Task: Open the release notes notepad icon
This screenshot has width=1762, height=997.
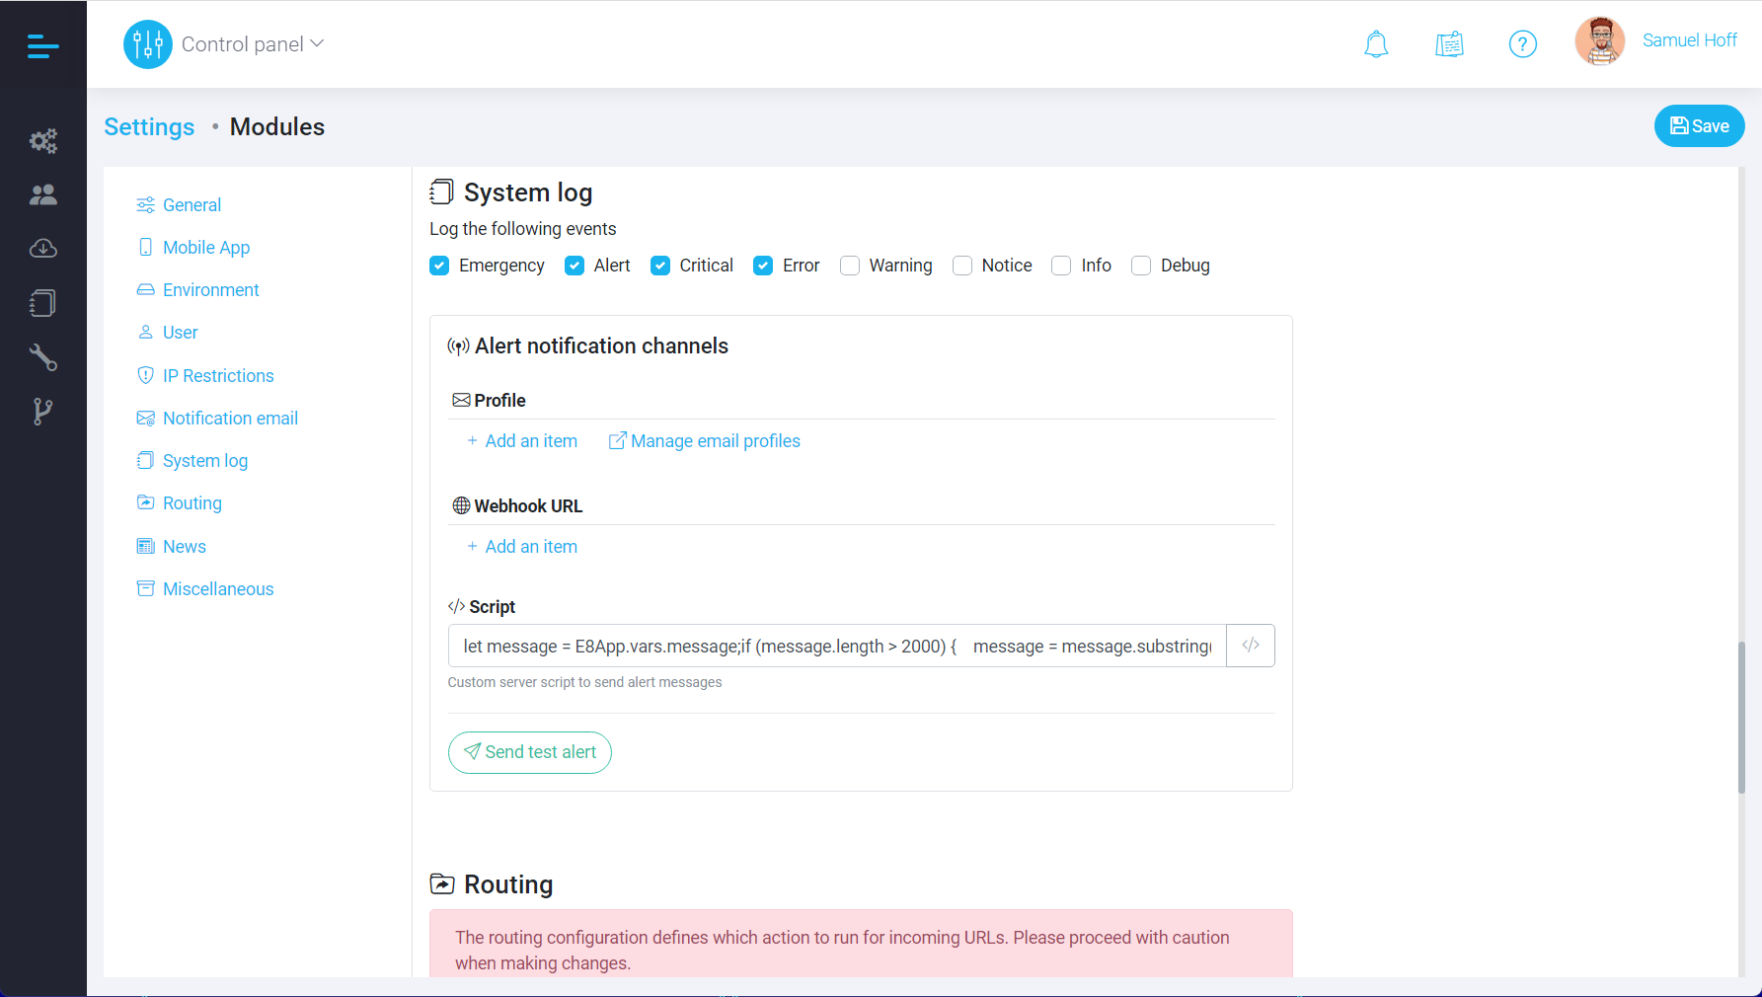Action: (x=1449, y=43)
